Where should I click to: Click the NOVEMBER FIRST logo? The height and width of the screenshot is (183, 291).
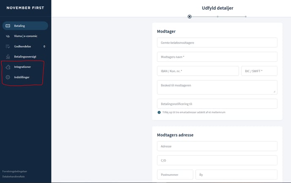(25, 8)
